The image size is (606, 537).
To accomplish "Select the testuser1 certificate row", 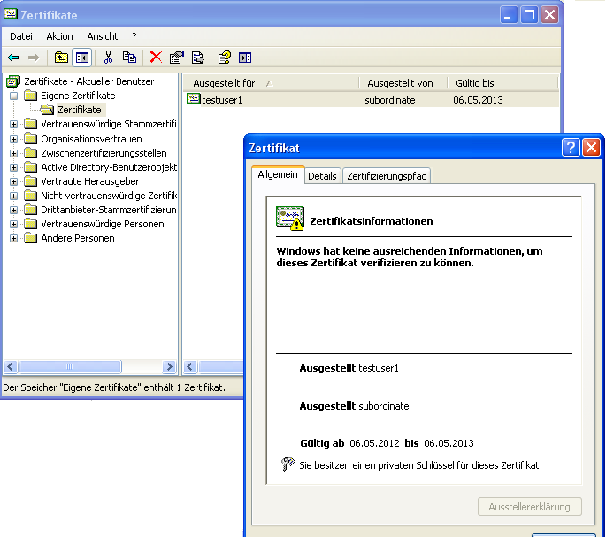I will [221, 100].
